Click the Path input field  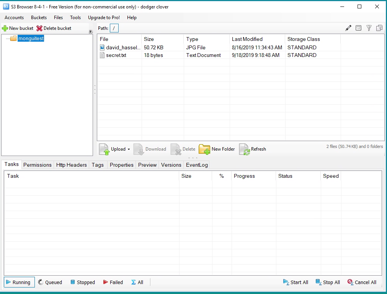114,28
